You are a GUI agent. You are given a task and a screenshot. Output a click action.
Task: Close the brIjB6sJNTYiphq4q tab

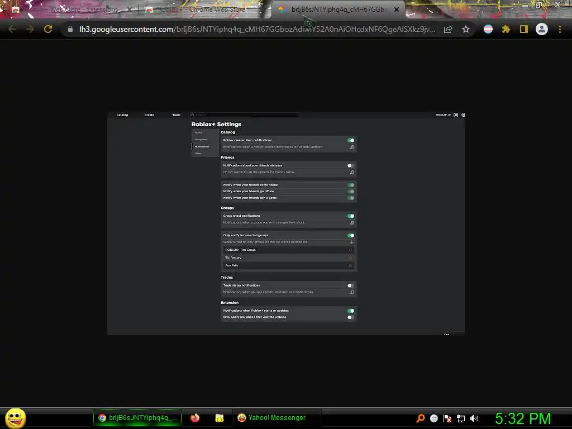pyautogui.click(x=397, y=9)
